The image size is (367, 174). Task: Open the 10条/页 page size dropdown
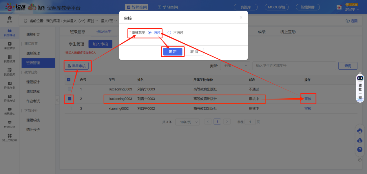pos(187,122)
